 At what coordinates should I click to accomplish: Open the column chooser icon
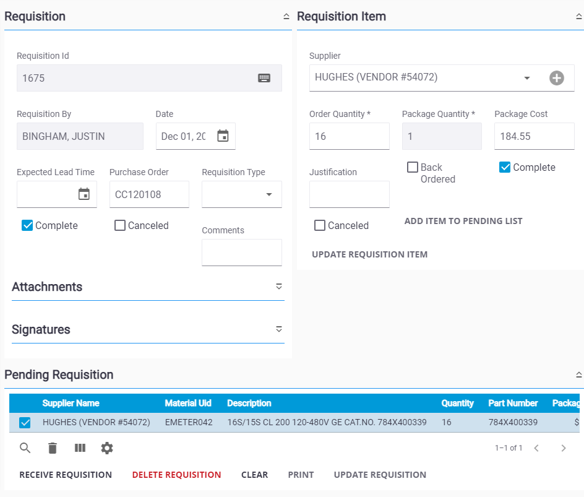coord(80,448)
